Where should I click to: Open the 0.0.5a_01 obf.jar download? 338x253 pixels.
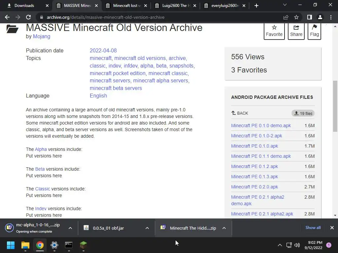click(x=108, y=228)
